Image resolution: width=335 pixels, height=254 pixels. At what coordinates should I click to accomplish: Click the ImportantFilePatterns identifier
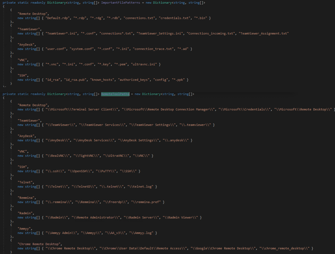click(121, 3)
